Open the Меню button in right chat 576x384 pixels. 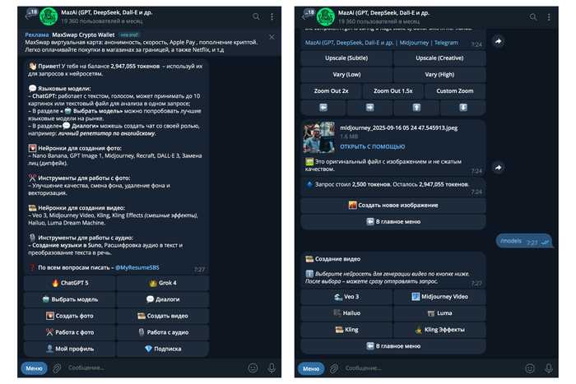pos(311,368)
